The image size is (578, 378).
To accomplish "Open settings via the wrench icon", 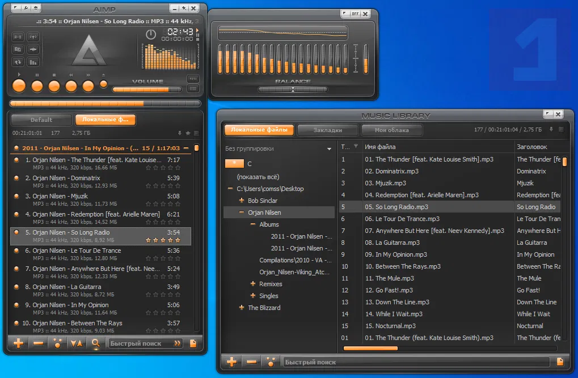I will (26, 8).
